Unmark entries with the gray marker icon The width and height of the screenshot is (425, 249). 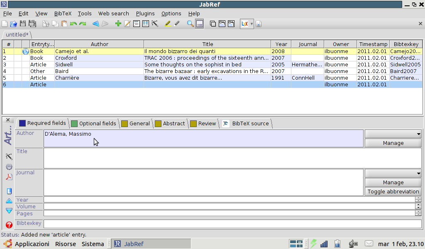(177, 24)
